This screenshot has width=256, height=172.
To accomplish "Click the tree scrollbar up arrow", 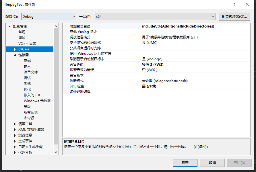I will tap(56, 26).
